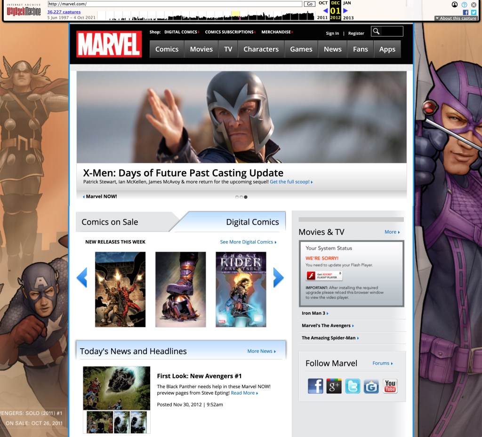Click the Facebook icon under Follow Marvel
Image resolution: width=482 pixels, height=437 pixels.
click(x=315, y=386)
